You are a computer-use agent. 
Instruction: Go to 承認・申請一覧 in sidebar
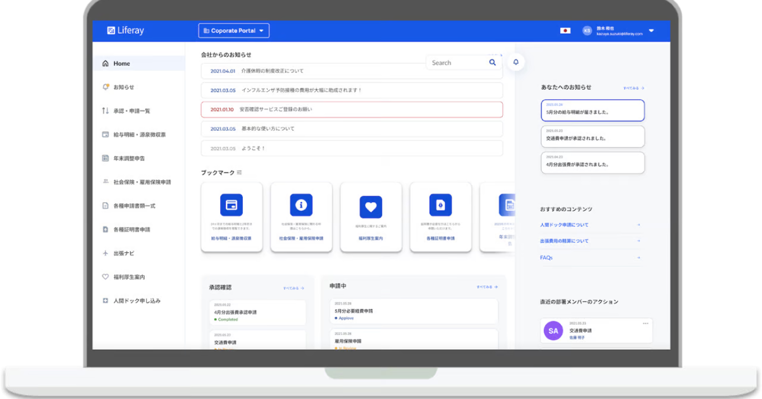tap(131, 111)
